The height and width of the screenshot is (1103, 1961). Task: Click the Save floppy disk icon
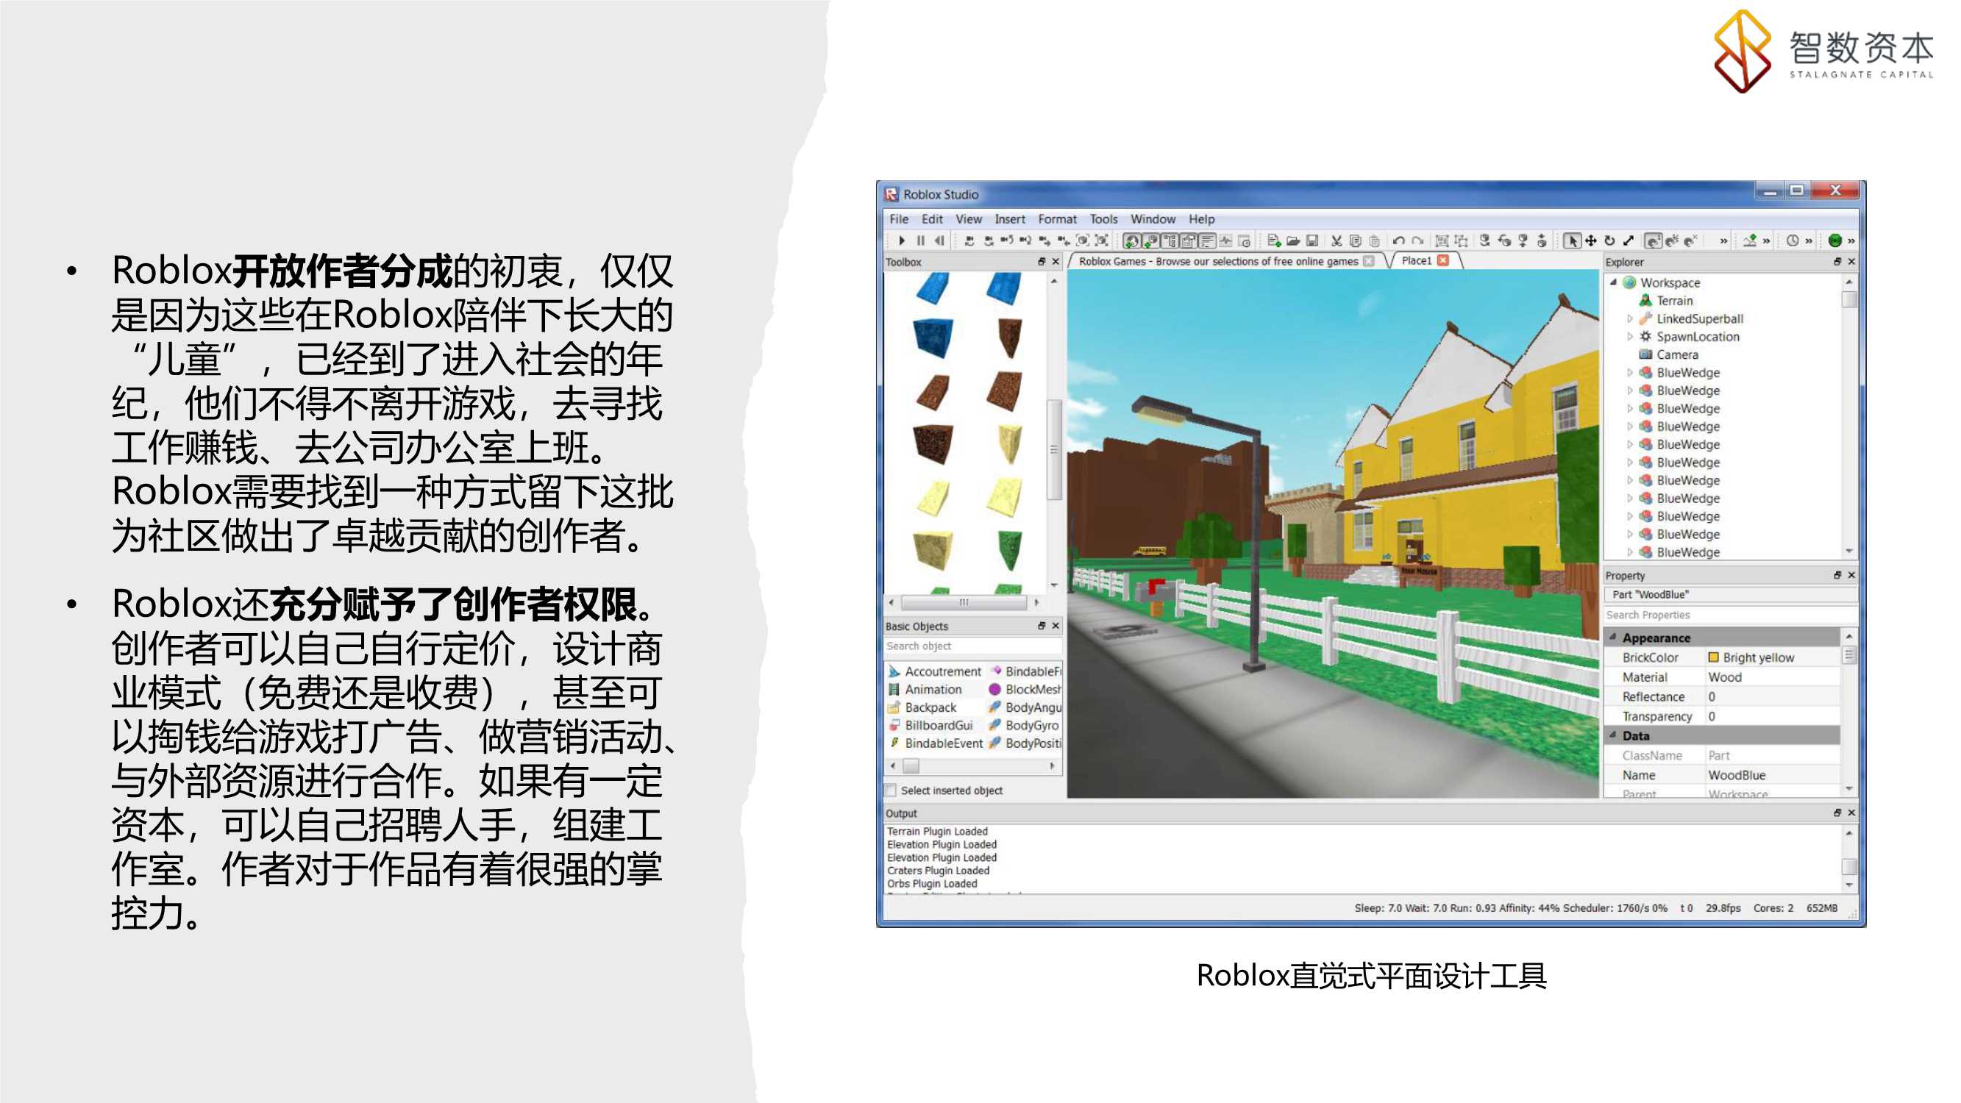pyautogui.click(x=1312, y=241)
